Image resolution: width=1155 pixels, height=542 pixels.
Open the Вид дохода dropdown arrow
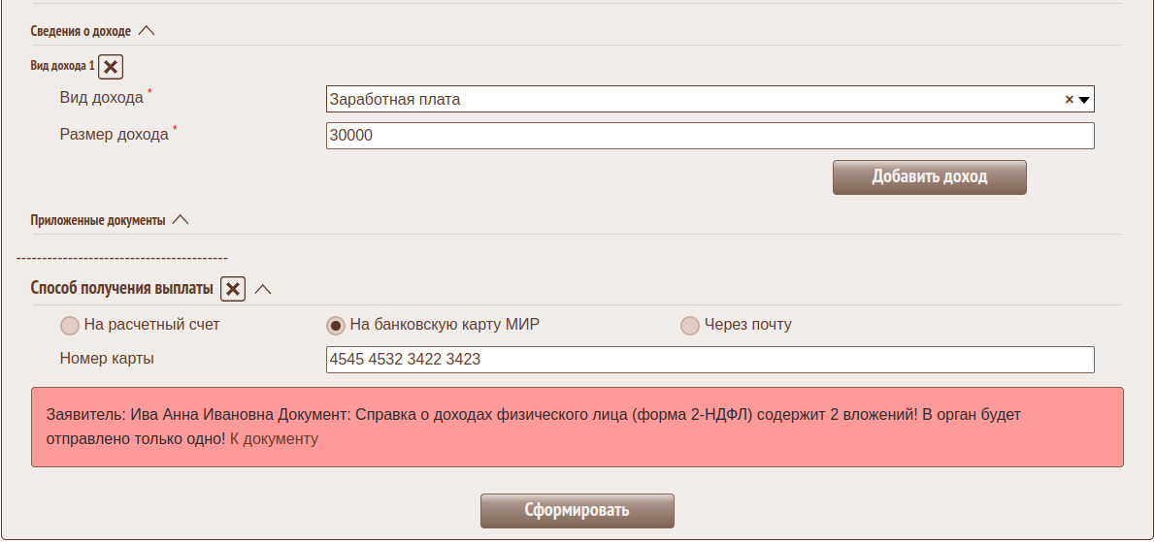click(x=1085, y=99)
